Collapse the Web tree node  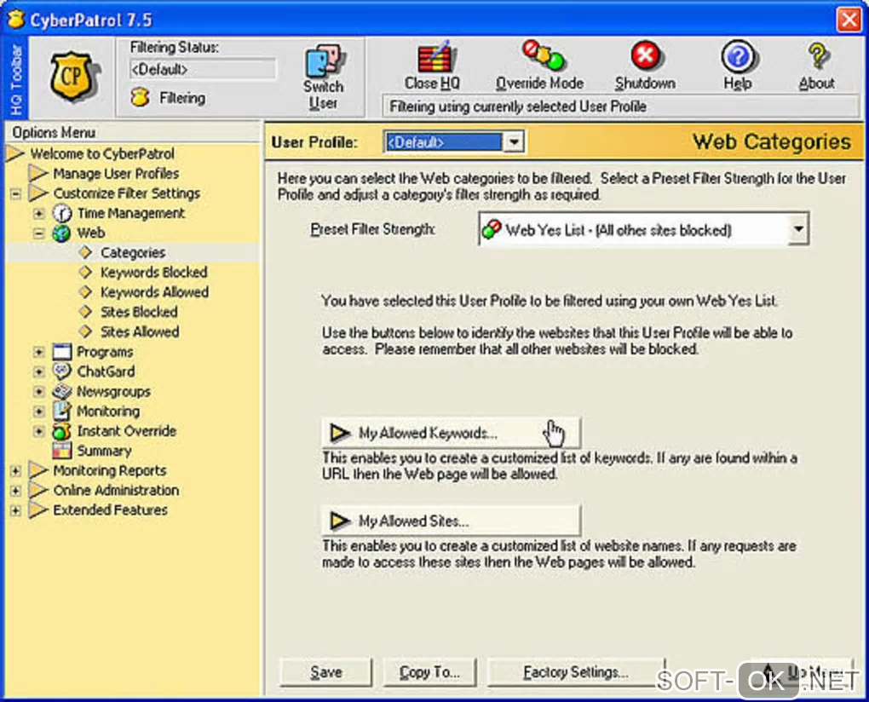[x=38, y=233]
